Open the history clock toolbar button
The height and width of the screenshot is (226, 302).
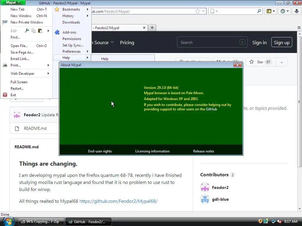(285, 11)
